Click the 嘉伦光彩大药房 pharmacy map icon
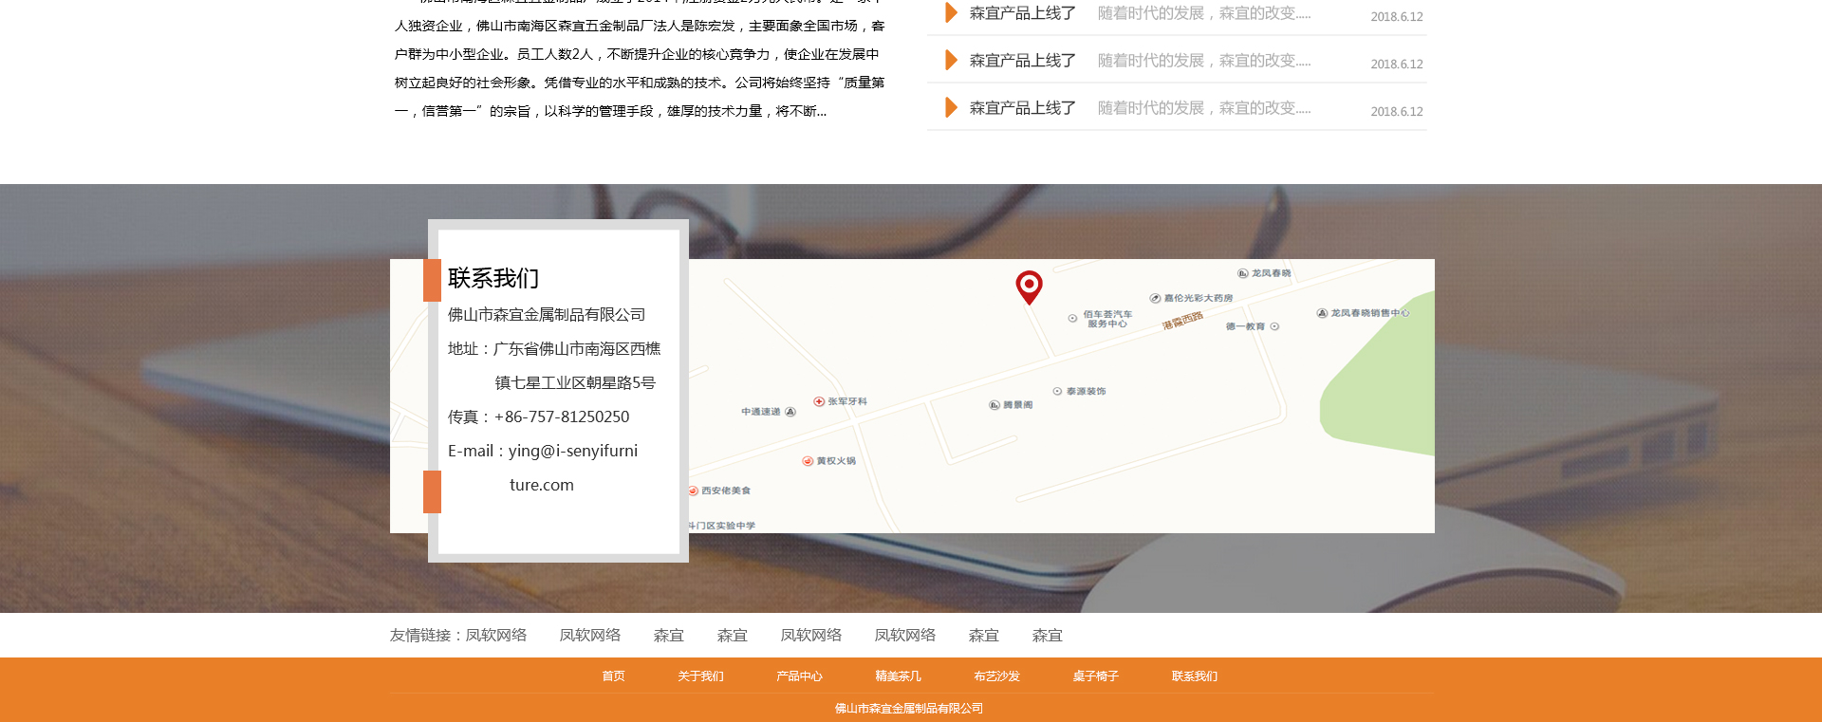 tap(1155, 298)
